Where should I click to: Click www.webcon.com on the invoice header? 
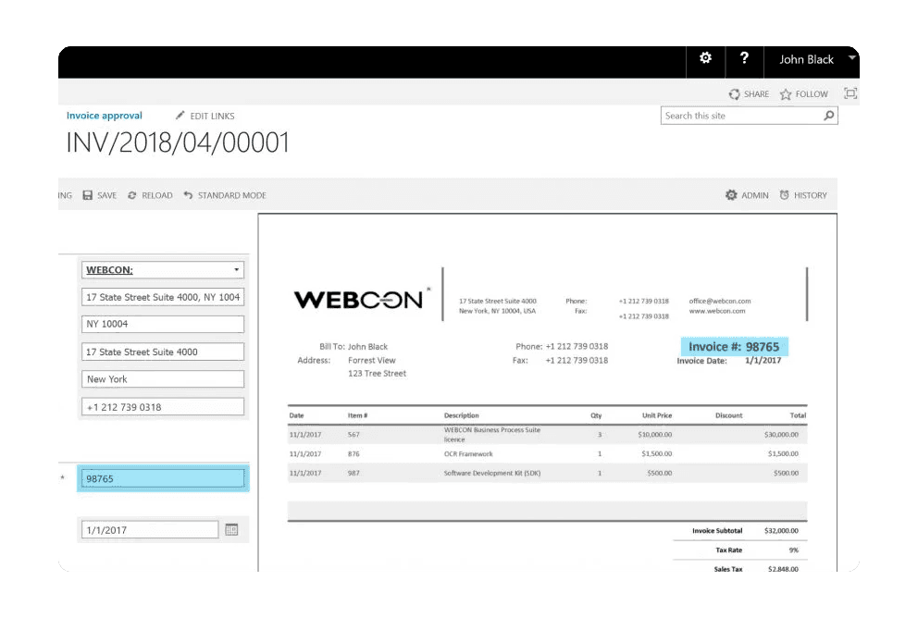tap(717, 312)
